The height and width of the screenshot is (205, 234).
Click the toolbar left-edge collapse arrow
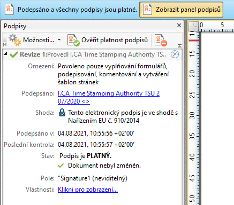tap(5, 44)
